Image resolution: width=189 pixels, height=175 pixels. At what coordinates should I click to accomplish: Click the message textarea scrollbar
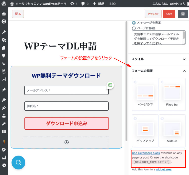coord(184,35)
